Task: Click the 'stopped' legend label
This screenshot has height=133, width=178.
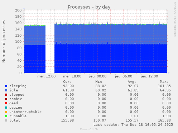Action: (x=17, y=95)
